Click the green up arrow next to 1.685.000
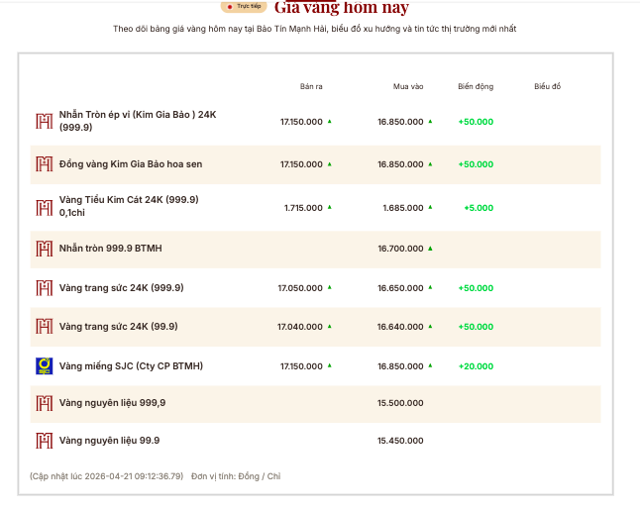The image size is (640, 511). (x=430, y=207)
